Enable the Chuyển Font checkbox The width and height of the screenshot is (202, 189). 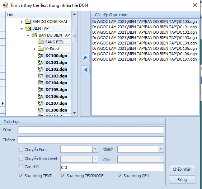(x=21, y=150)
